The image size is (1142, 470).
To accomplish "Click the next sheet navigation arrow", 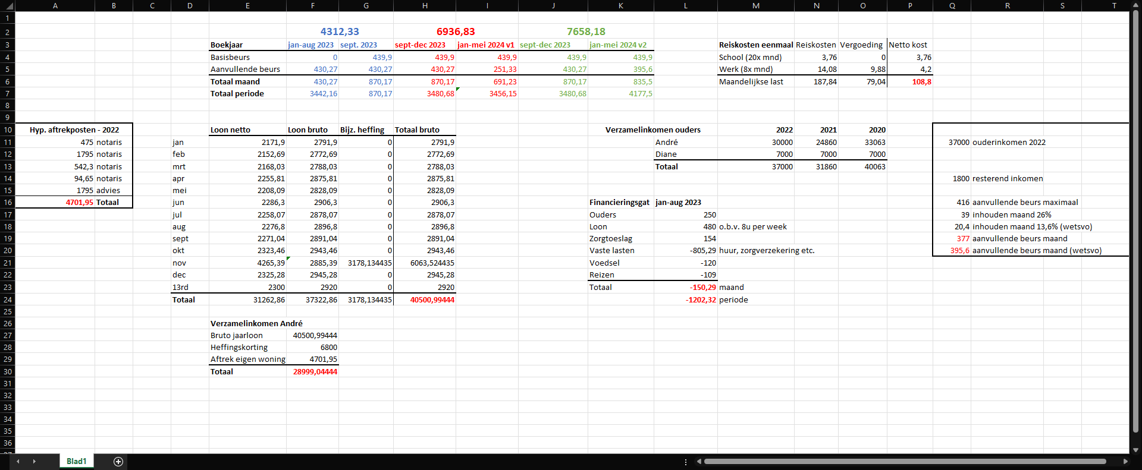I will click(x=34, y=462).
